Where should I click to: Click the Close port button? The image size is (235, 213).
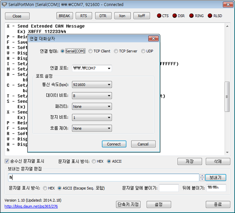point(17,16)
